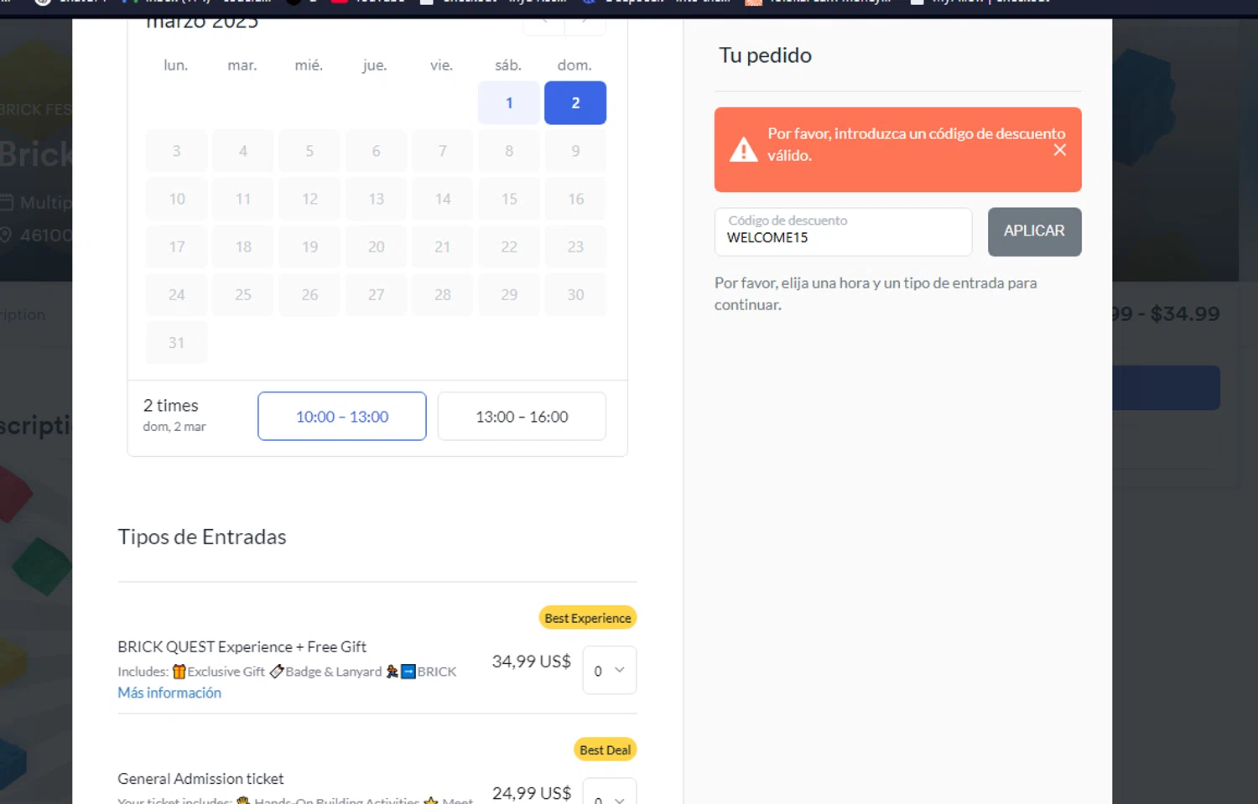Screen dimensions: 1258x804
Task: Click the 34,99 US$ price text
Action: pyautogui.click(x=532, y=661)
